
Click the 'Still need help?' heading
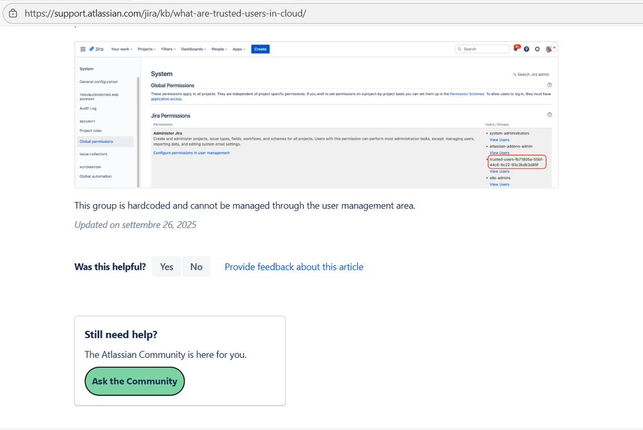pos(121,335)
